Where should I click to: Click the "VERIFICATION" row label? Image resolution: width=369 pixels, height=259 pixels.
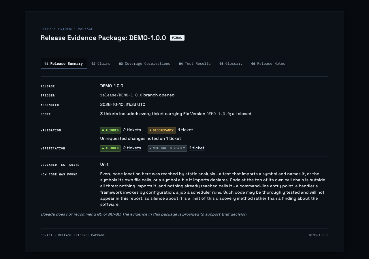(53, 148)
